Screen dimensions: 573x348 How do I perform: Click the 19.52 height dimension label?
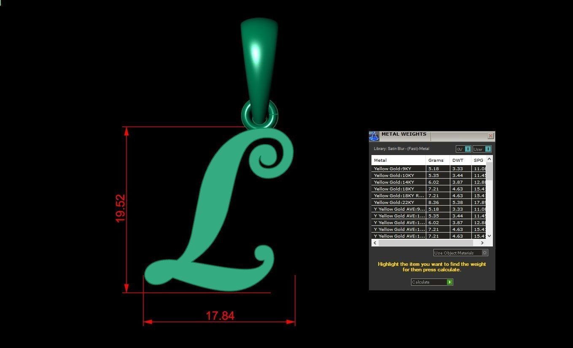coord(120,208)
